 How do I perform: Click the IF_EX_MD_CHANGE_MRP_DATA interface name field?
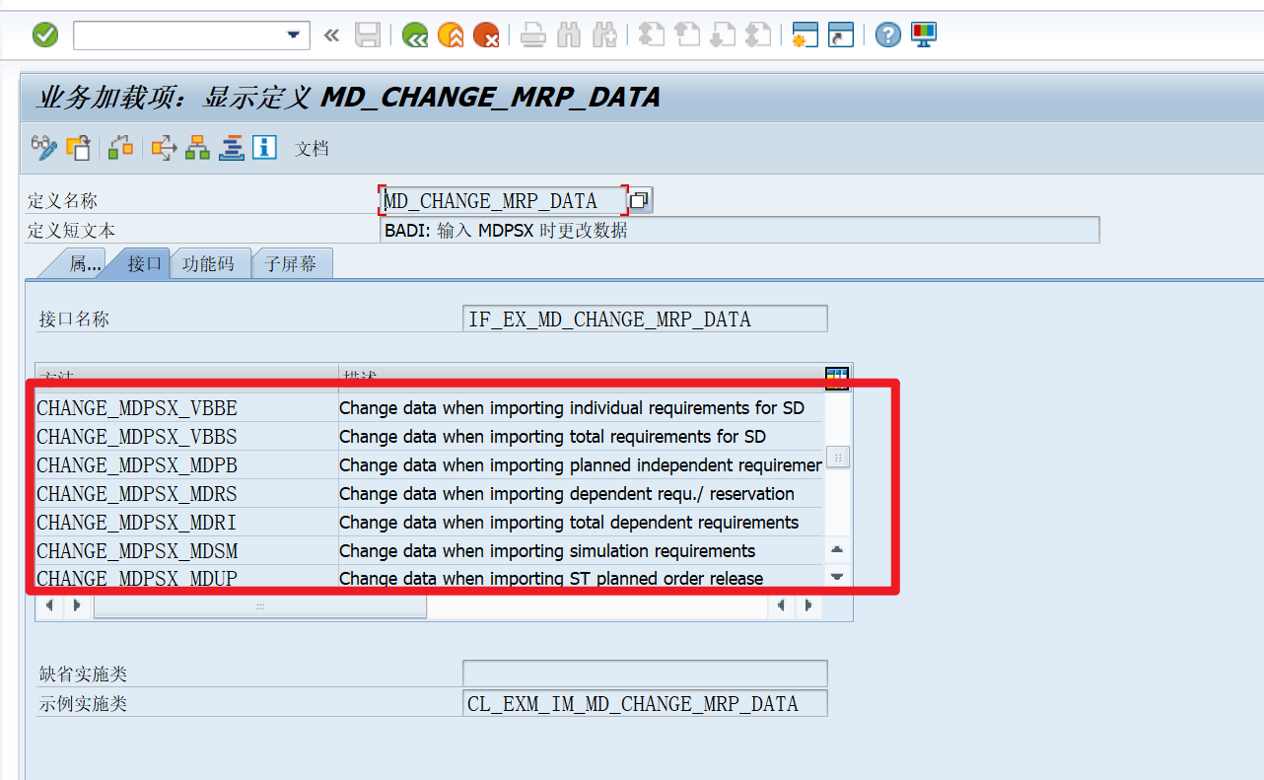(x=645, y=319)
